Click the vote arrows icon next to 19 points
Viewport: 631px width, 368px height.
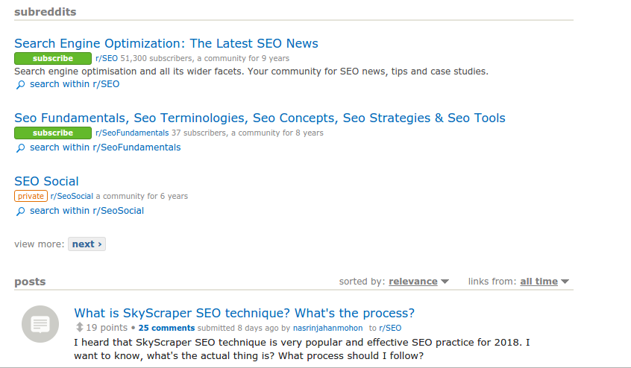pyautogui.click(x=79, y=328)
